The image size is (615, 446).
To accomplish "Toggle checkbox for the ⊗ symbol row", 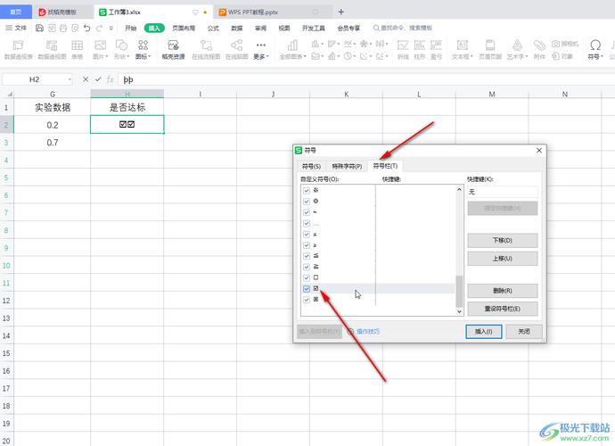I will 307,202.
